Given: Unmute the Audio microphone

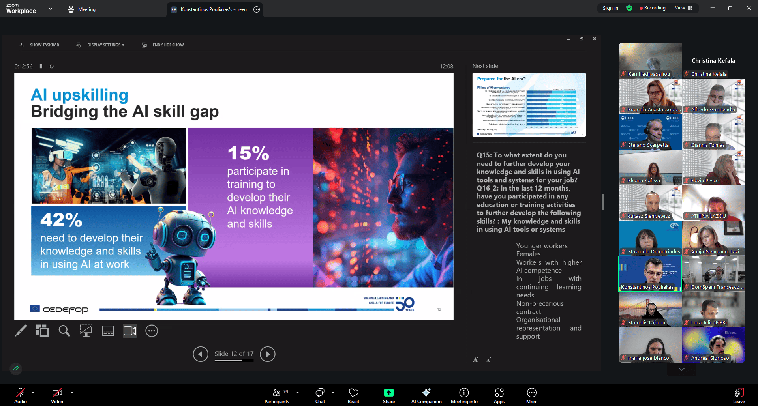Looking at the screenshot, I should (21, 395).
